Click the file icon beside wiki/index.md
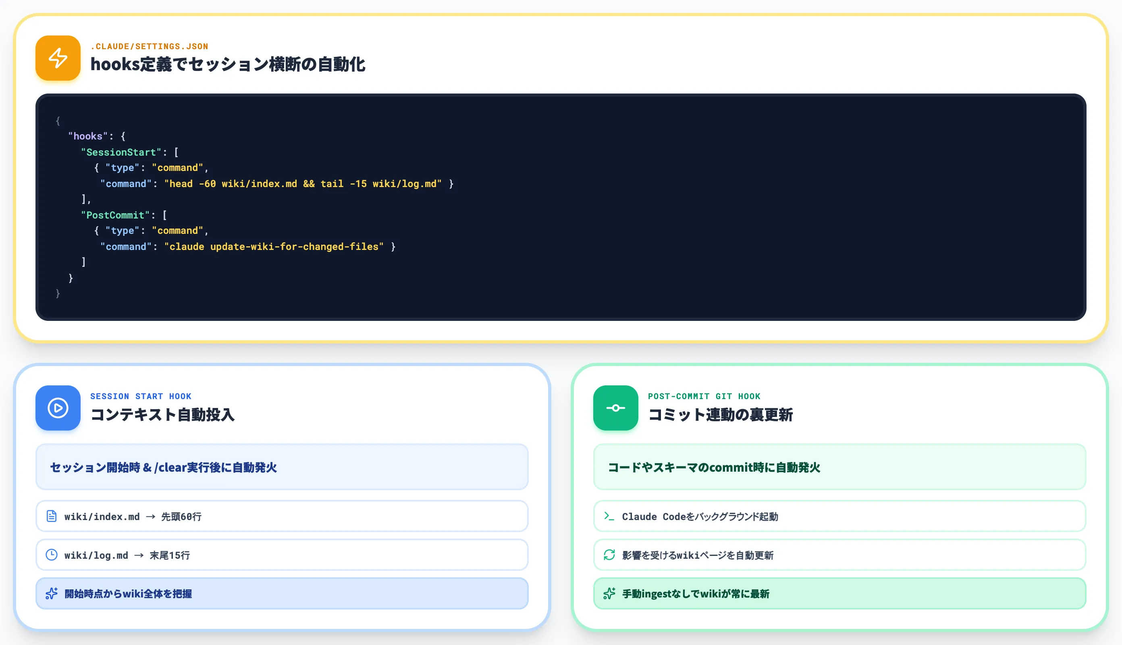The width and height of the screenshot is (1122, 645). [51, 516]
